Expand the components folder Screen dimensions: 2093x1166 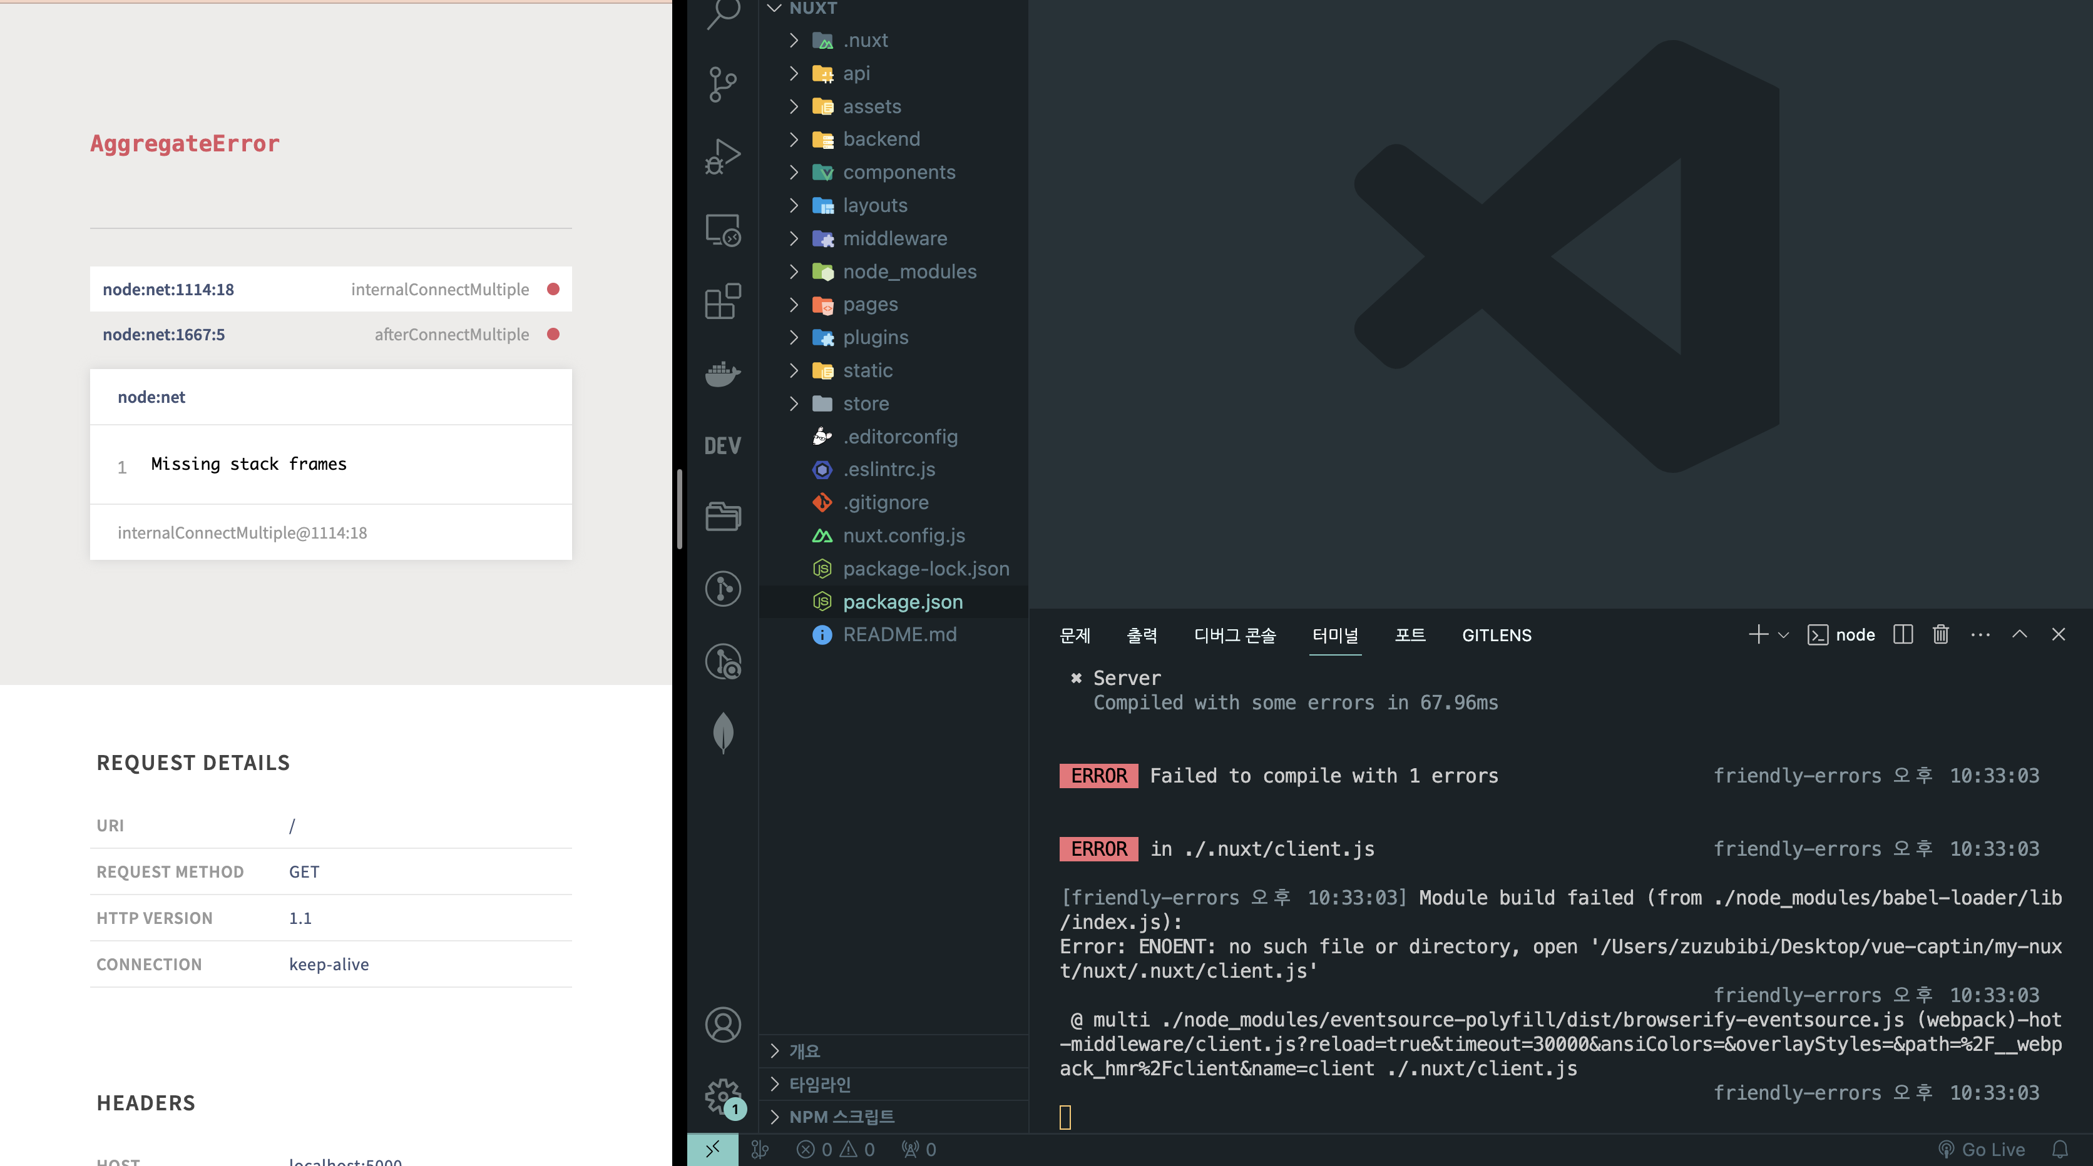pyautogui.click(x=899, y=172)
